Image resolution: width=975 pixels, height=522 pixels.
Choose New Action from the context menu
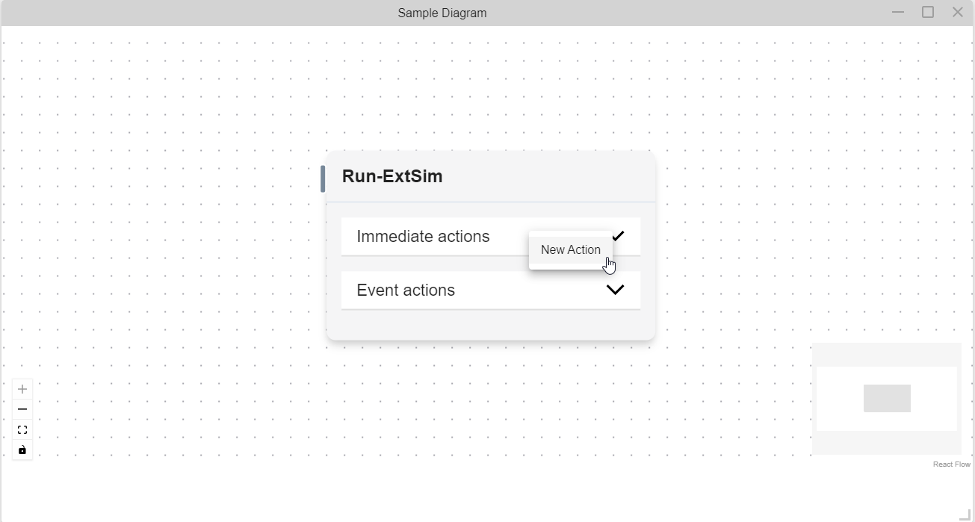tap(571, 250)
